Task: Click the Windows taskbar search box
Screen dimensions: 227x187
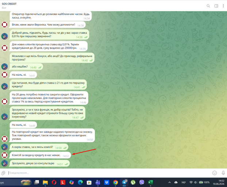Action: (x=16, y=183)
